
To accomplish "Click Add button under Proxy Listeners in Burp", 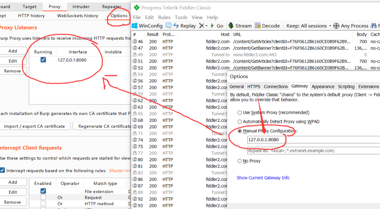I will pyautogui.click(x=13, y=51).
